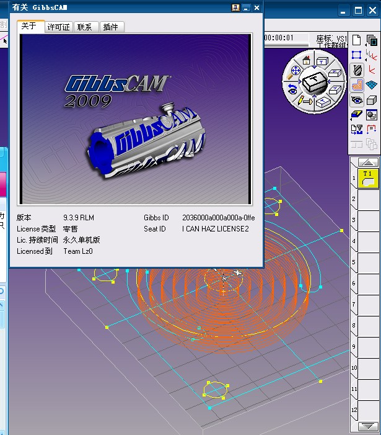Image resolution: width=381 pixels, height=435 pixels.
Task: Select empty tool slot 8
Action: (368, 326)
